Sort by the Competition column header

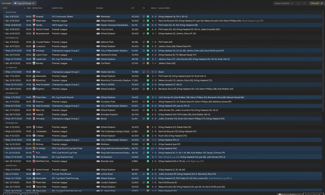[x=57, y=8]
